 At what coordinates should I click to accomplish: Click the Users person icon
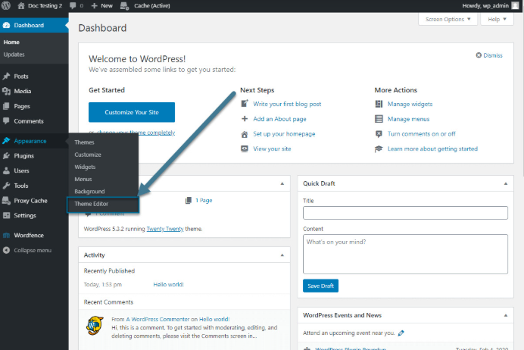6,170
